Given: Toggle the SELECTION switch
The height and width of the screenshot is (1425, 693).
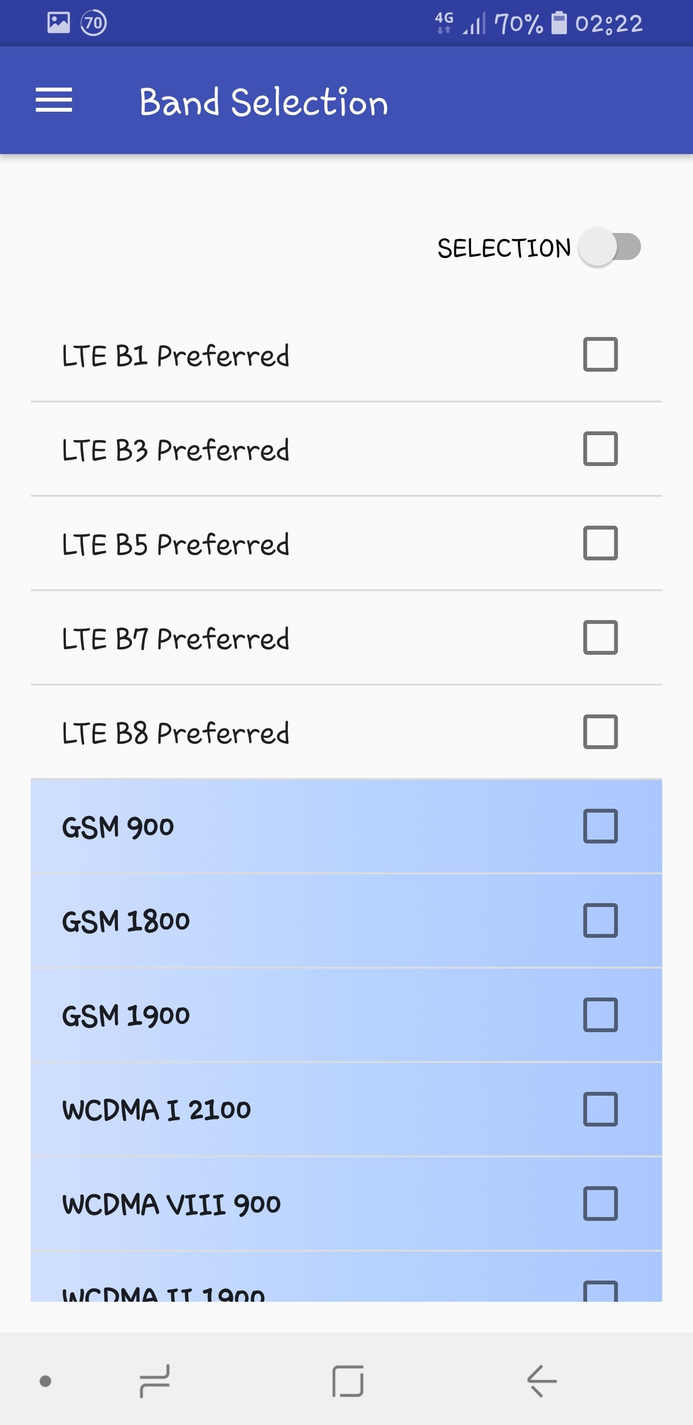Looking at the screenshot, I should click(609, 246).
